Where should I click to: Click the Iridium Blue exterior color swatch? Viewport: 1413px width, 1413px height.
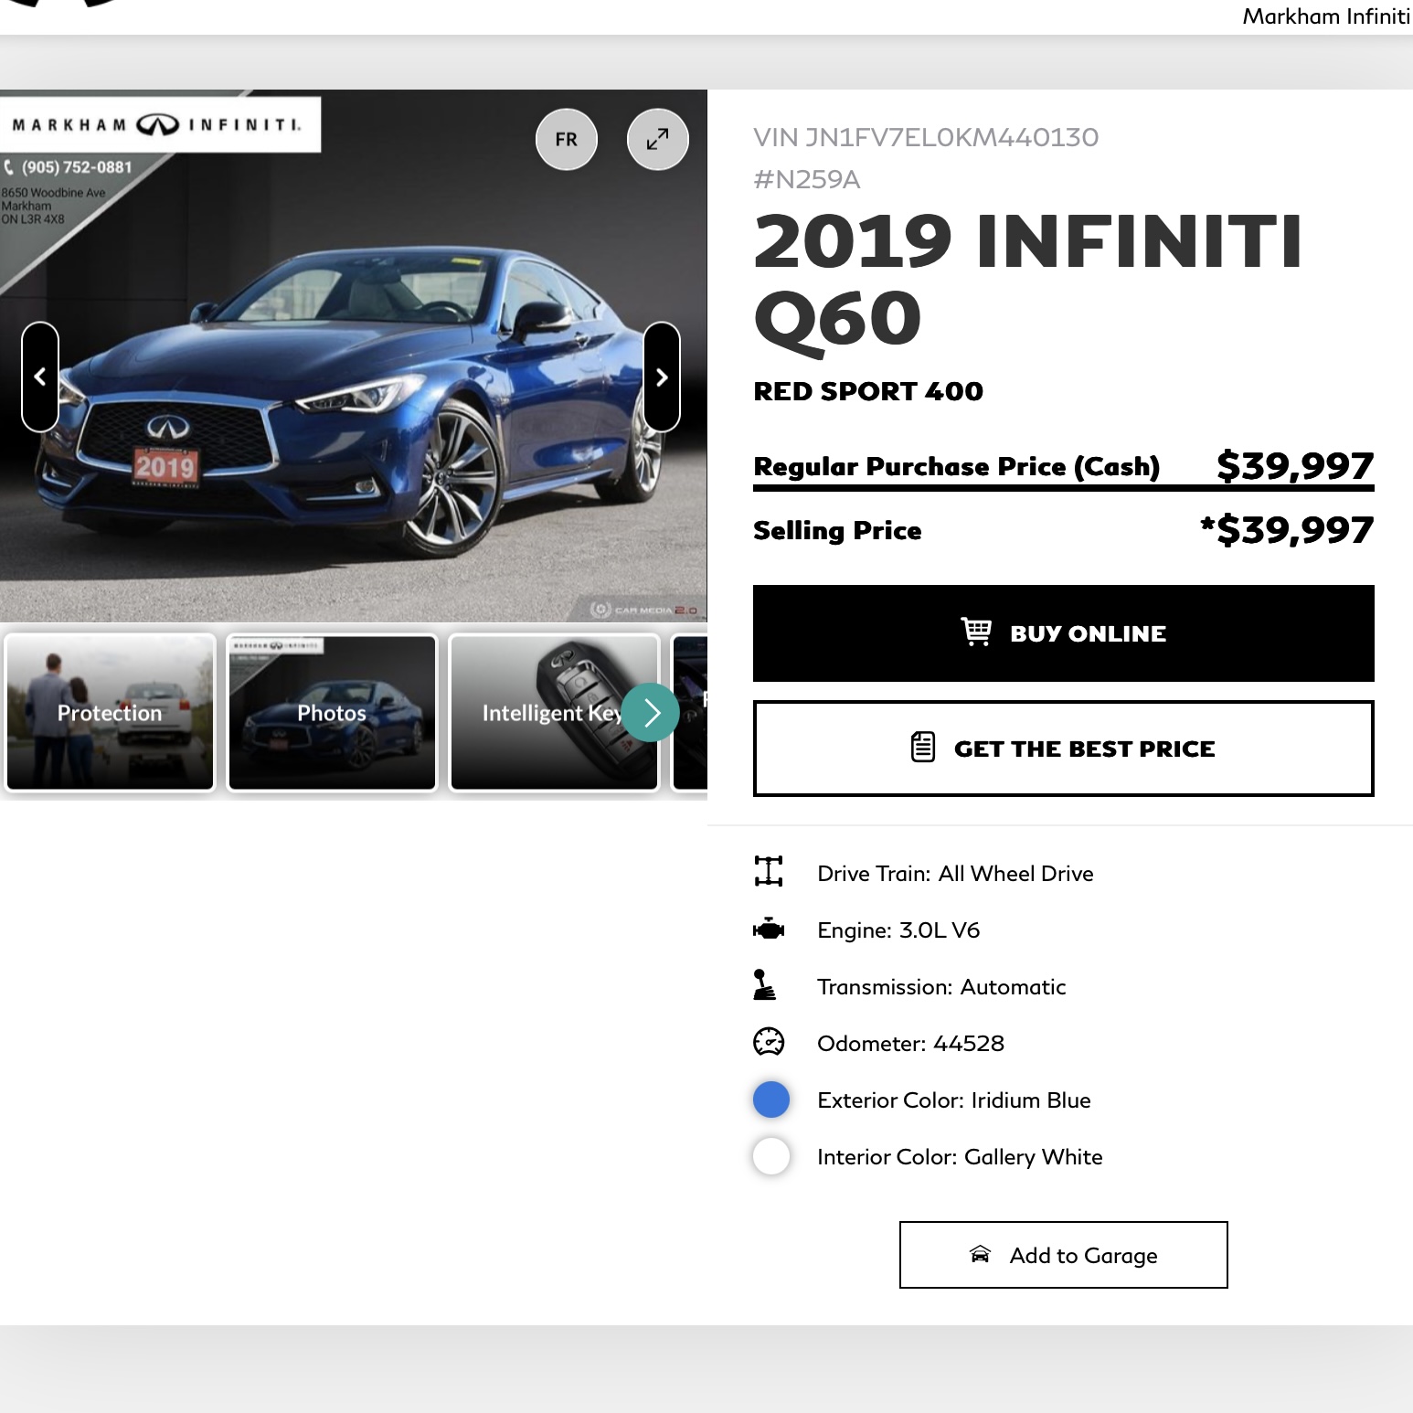pos(770,1100)
